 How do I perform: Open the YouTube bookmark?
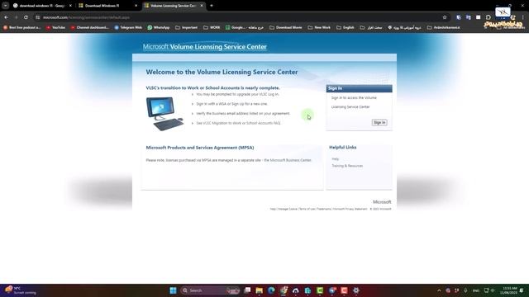point(55,27)
